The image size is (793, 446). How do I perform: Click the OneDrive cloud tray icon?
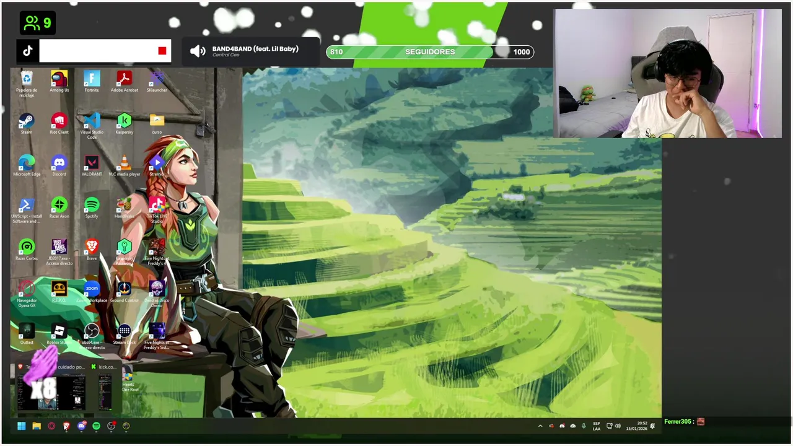coord(572,426)
